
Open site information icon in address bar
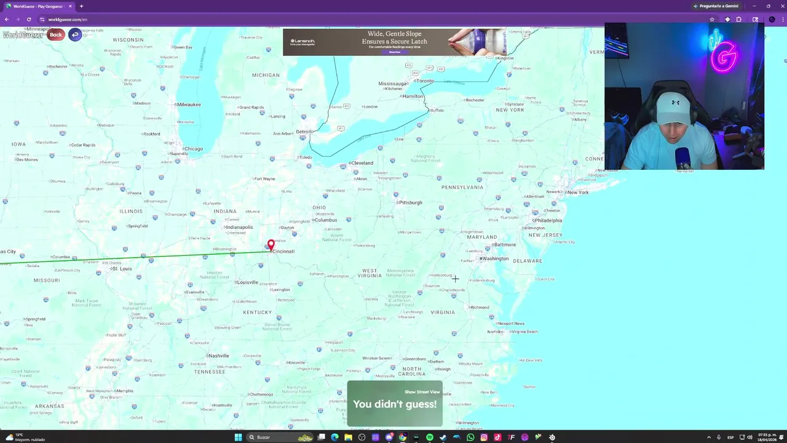pos(42,19)
